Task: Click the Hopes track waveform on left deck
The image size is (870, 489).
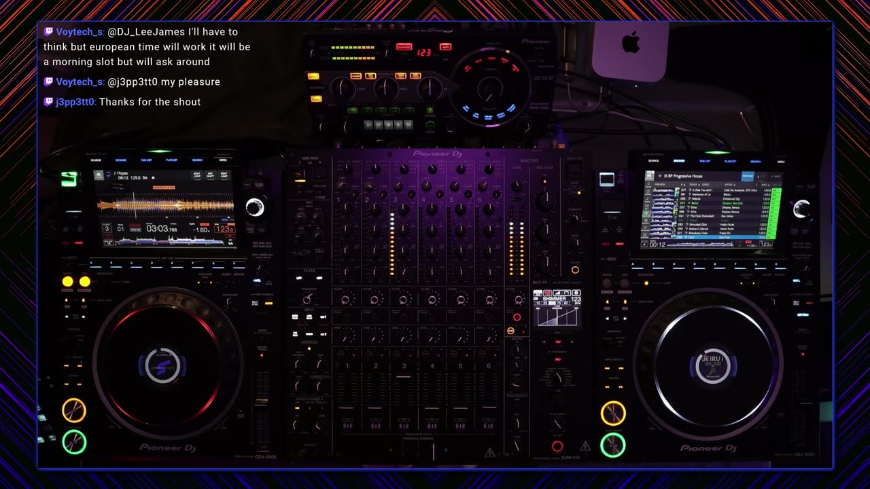Action: pyautogui.click(x=165, y=205)
